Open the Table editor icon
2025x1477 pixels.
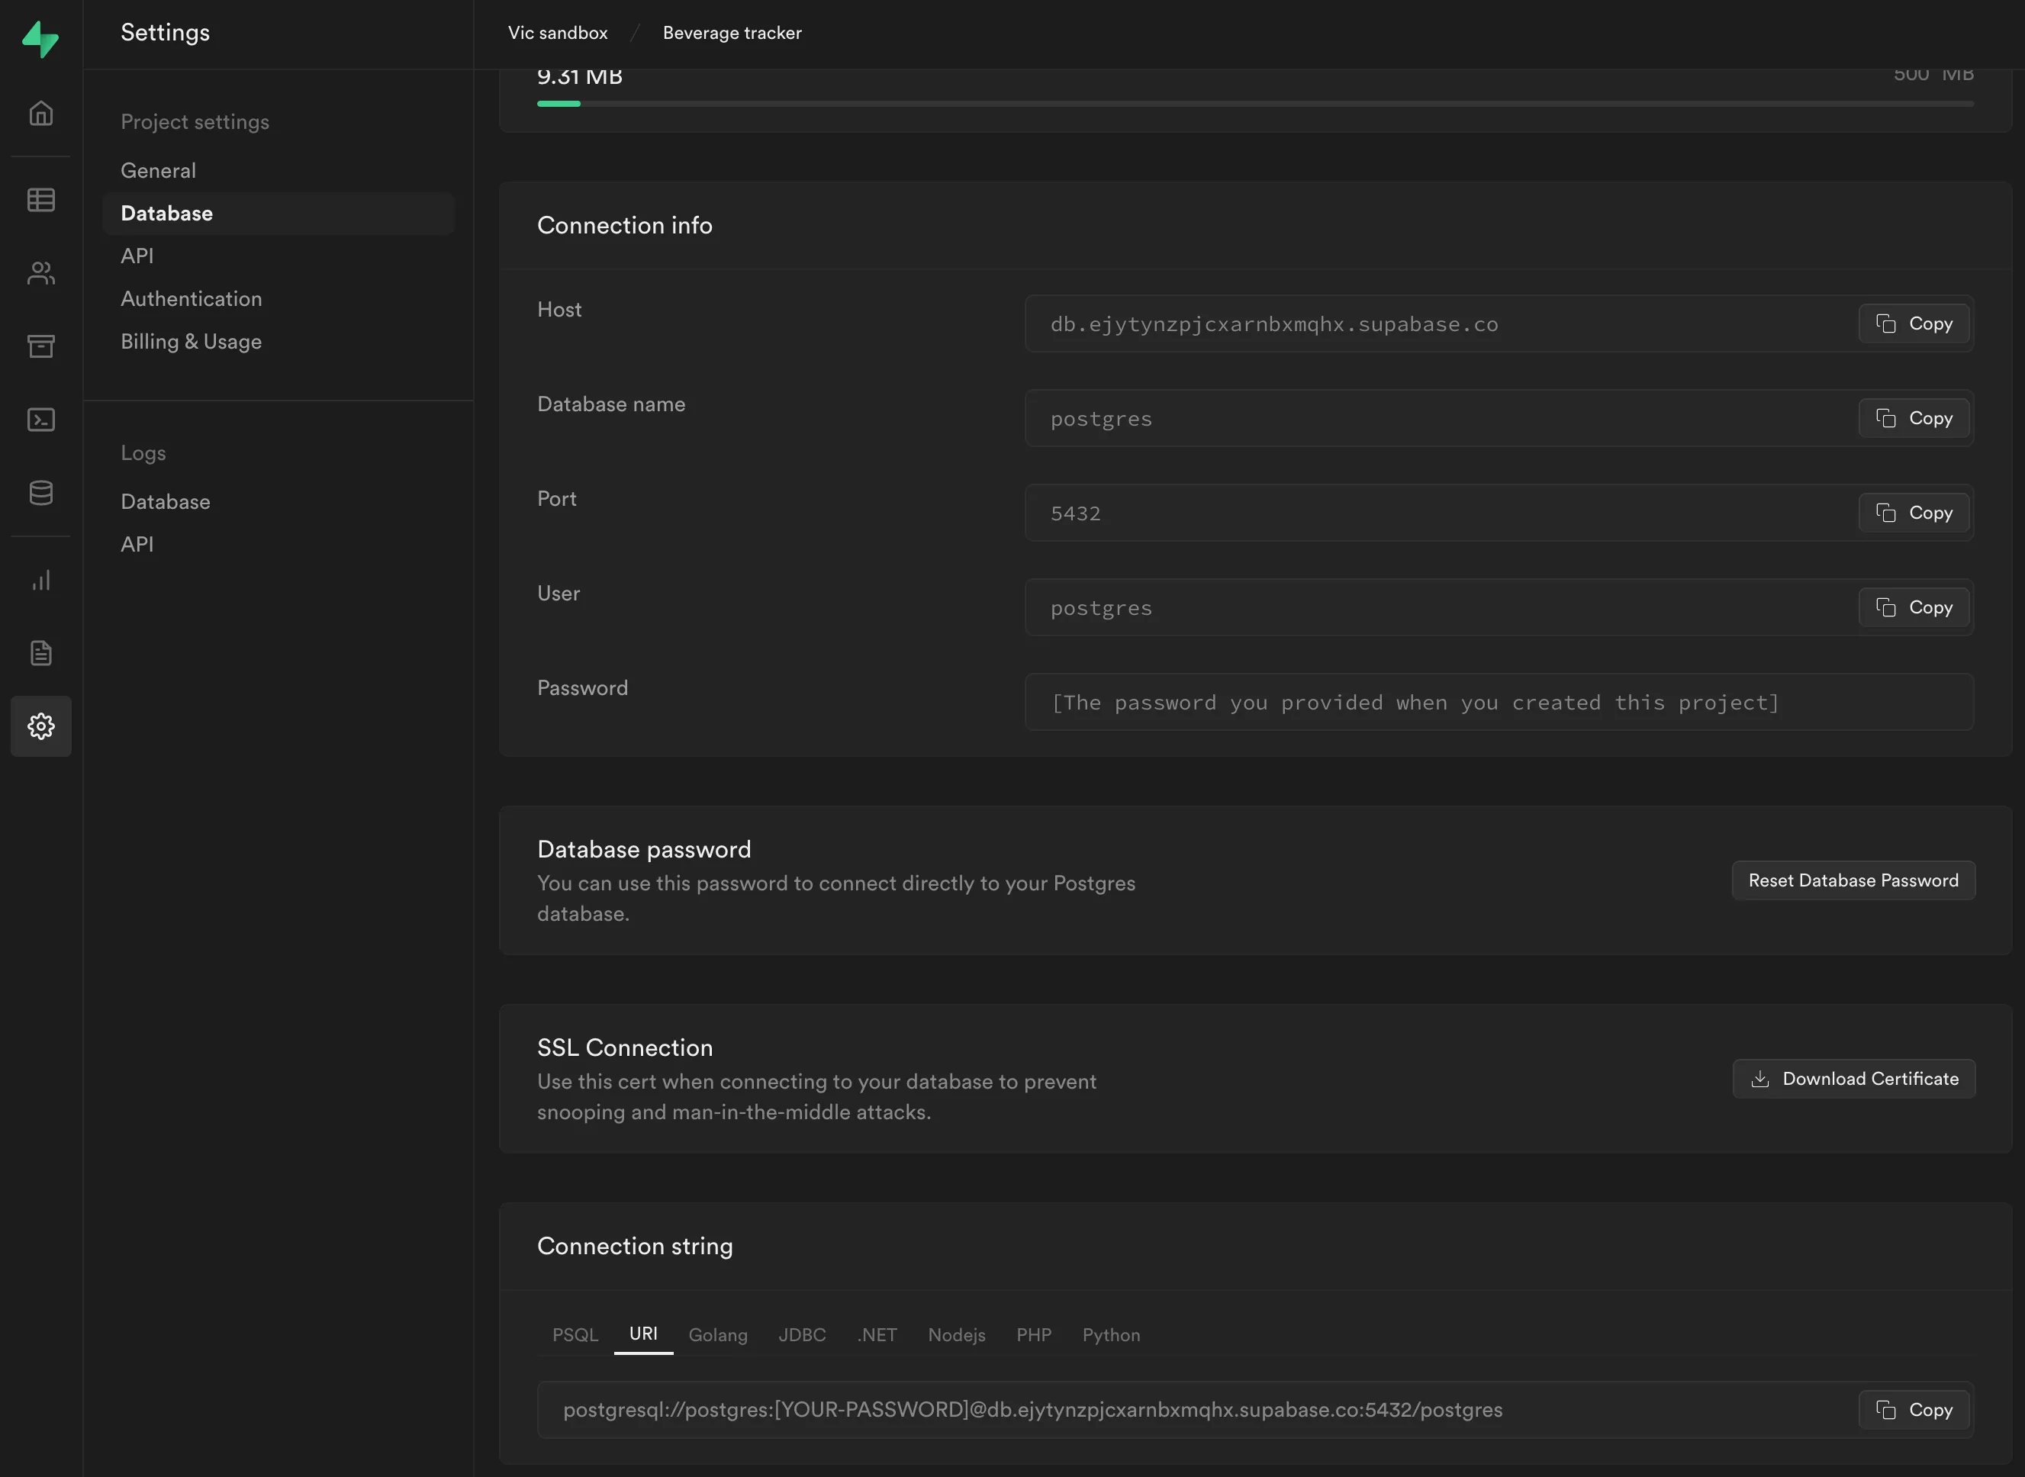pyautogui.click(x=41, y=199)
